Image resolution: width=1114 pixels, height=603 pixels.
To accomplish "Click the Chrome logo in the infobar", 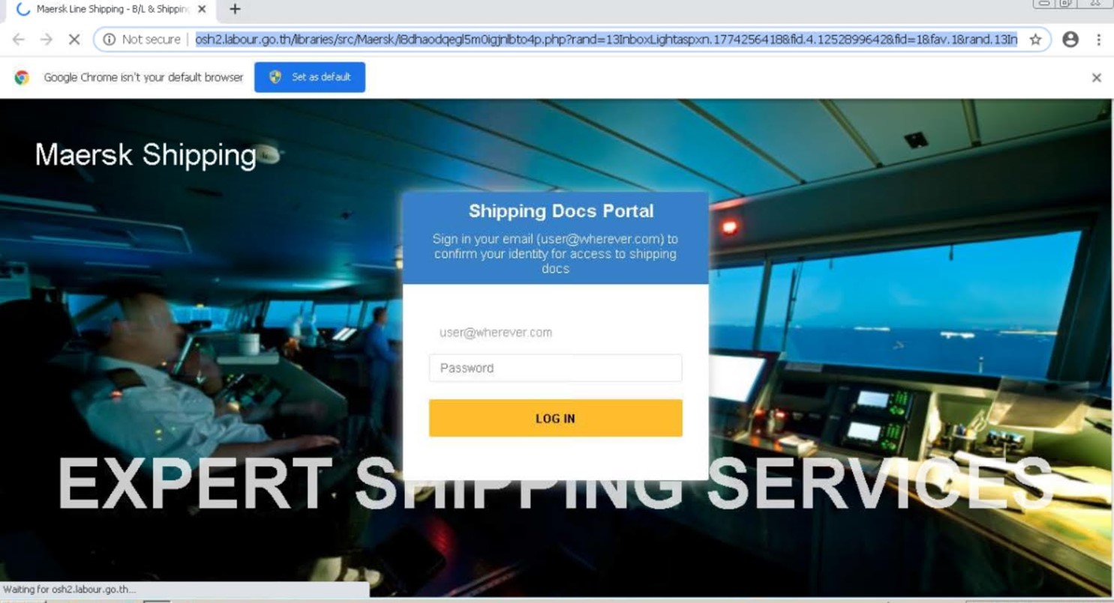I will coord(22,77).
